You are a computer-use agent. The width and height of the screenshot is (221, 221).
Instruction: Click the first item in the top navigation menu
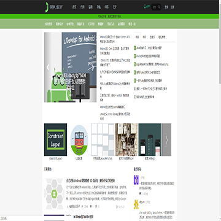[x=74, y=7]
